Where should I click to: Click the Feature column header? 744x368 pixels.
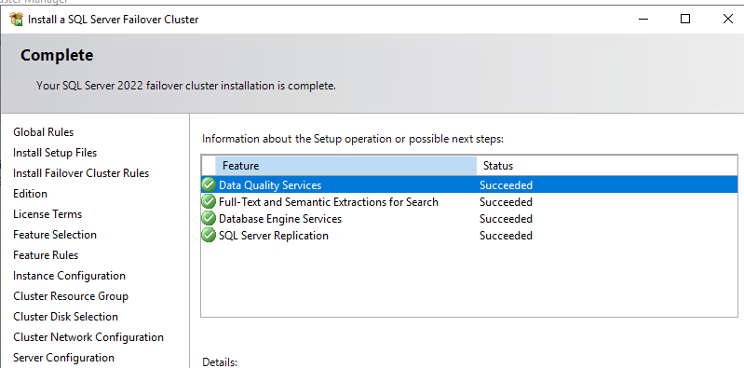345,166
